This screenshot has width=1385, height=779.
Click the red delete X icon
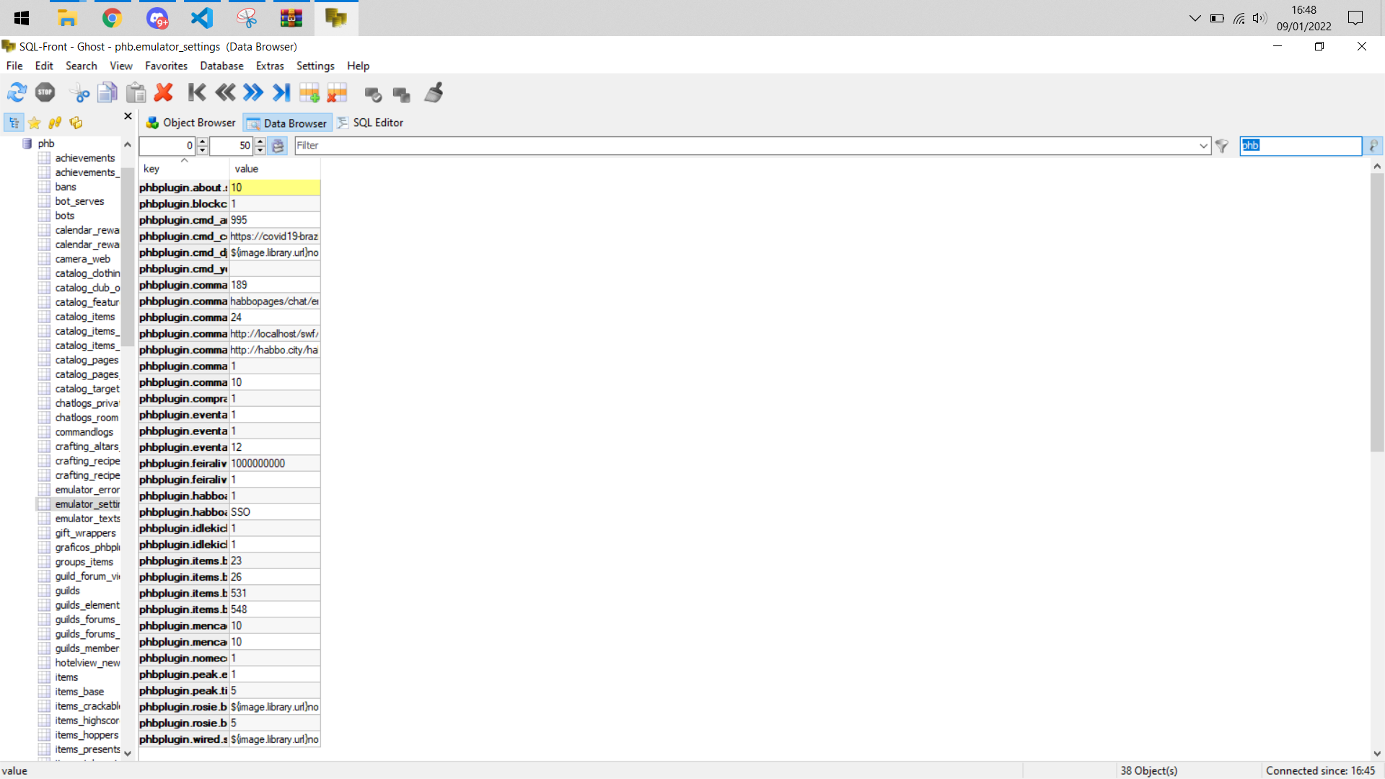point(164,92)
